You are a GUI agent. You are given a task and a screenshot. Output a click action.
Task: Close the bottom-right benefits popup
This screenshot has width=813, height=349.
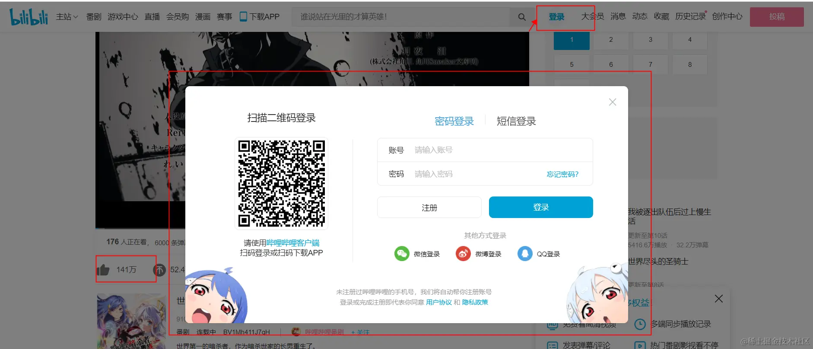click(719, 299)
